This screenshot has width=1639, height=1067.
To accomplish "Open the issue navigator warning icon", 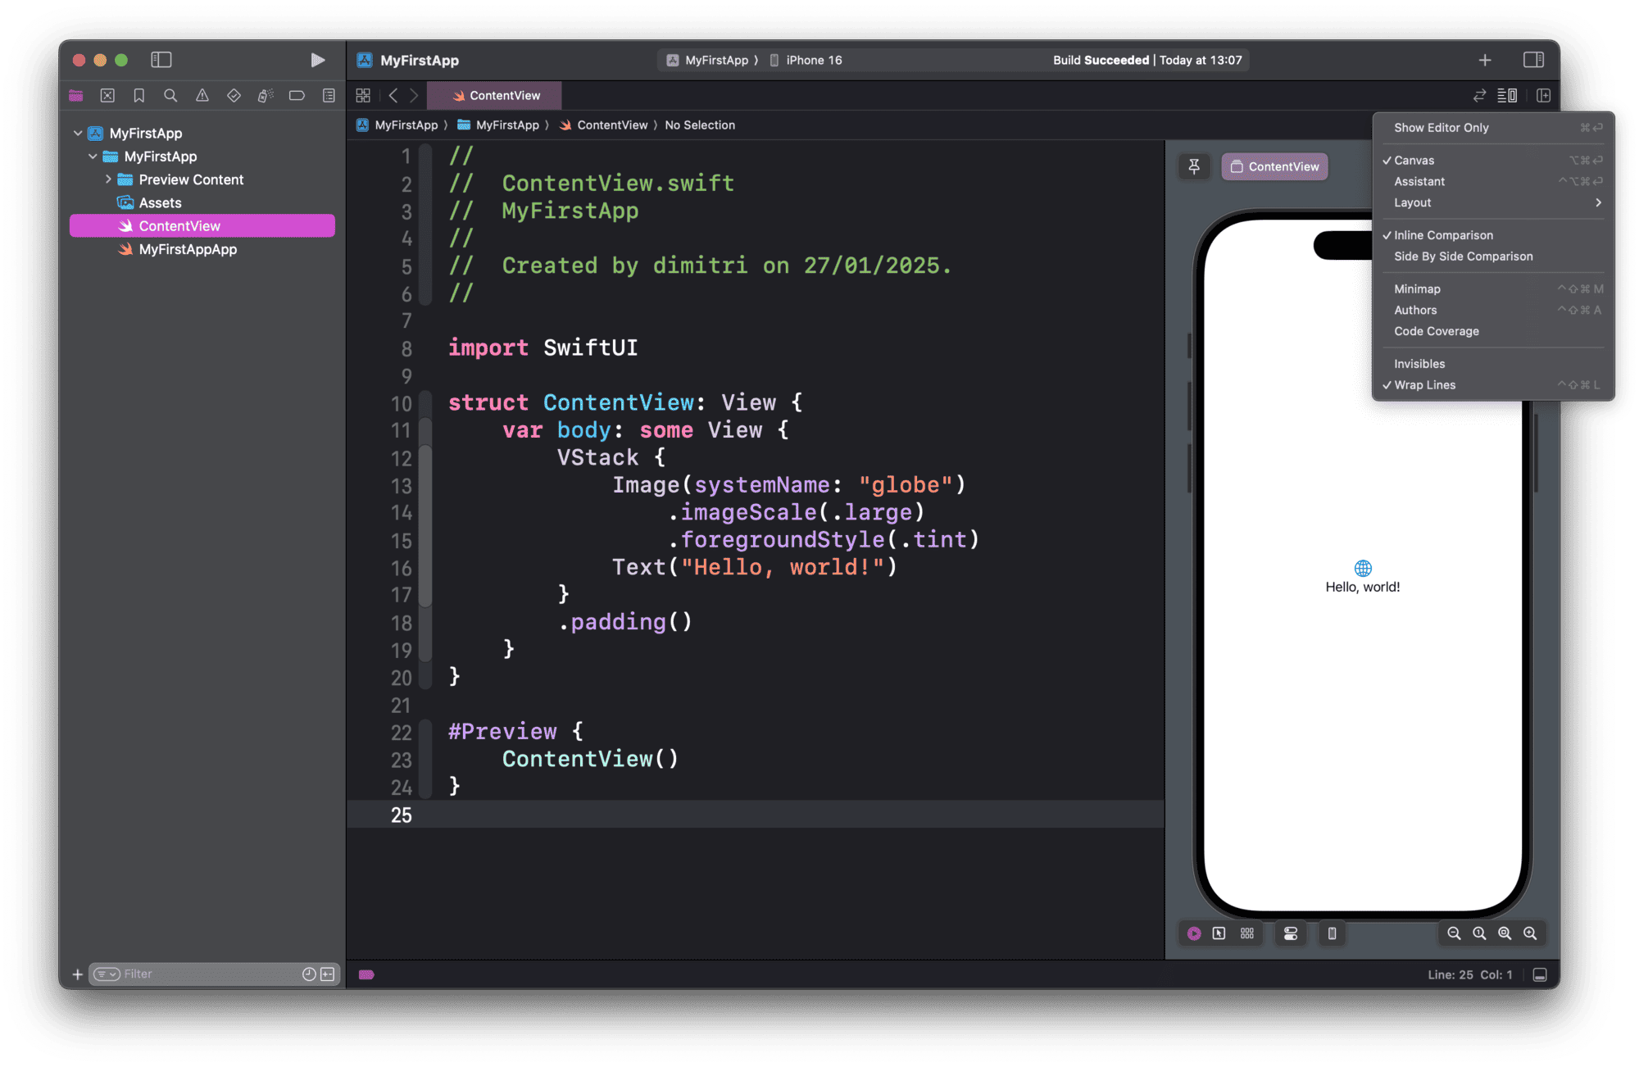I will coord(202,96).
